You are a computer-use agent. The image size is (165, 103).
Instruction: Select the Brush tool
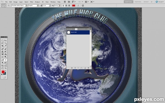click(x=5, y=49)
